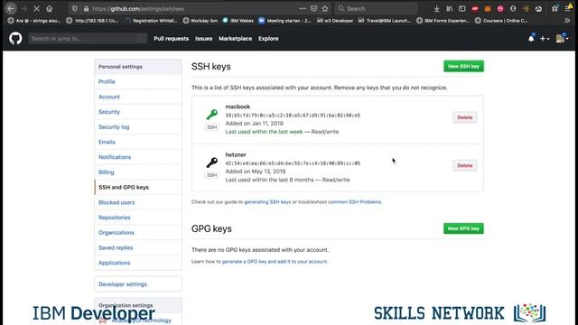Open Explore in GitHub header
The height and width of the screenshot is (325, 578).
pyautogui.click(x=268, y=38)
